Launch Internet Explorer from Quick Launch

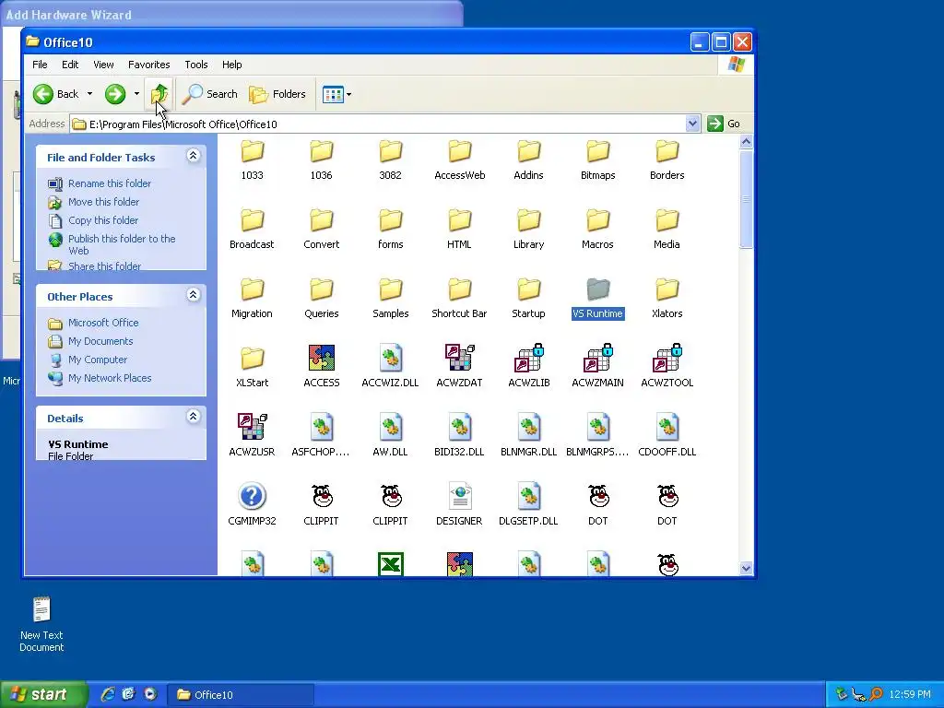(x=108, y=694)
